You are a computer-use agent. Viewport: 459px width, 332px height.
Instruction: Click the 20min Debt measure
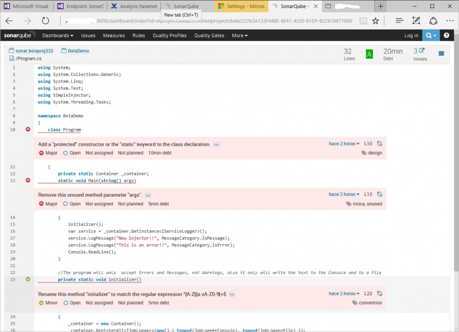(x=393, y=54)
